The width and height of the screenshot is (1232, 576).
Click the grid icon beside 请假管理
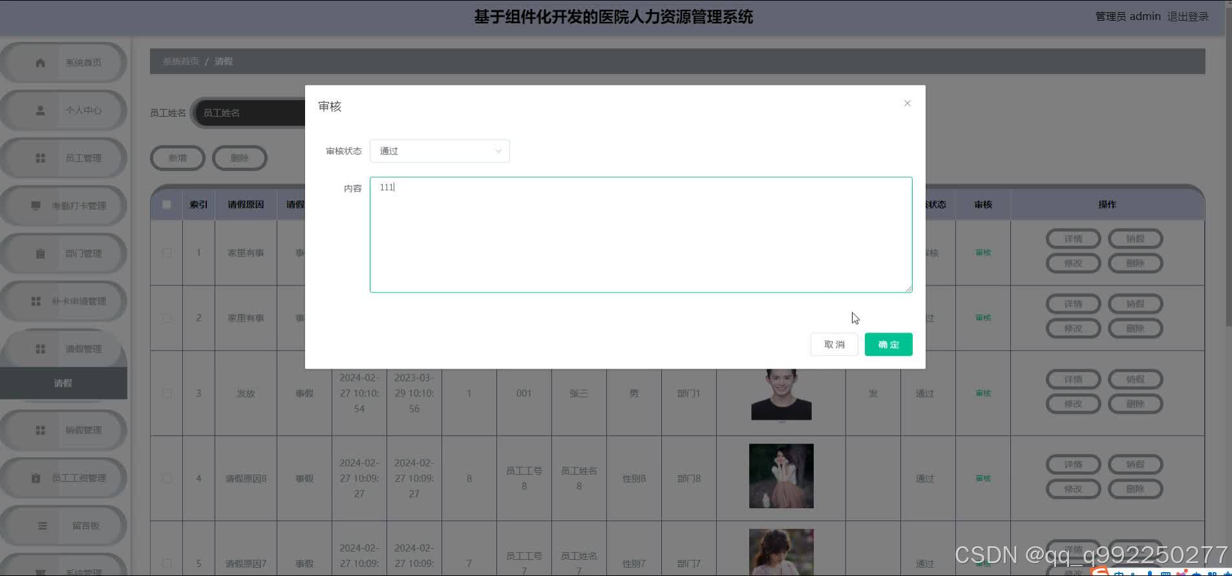click(40, 349)
